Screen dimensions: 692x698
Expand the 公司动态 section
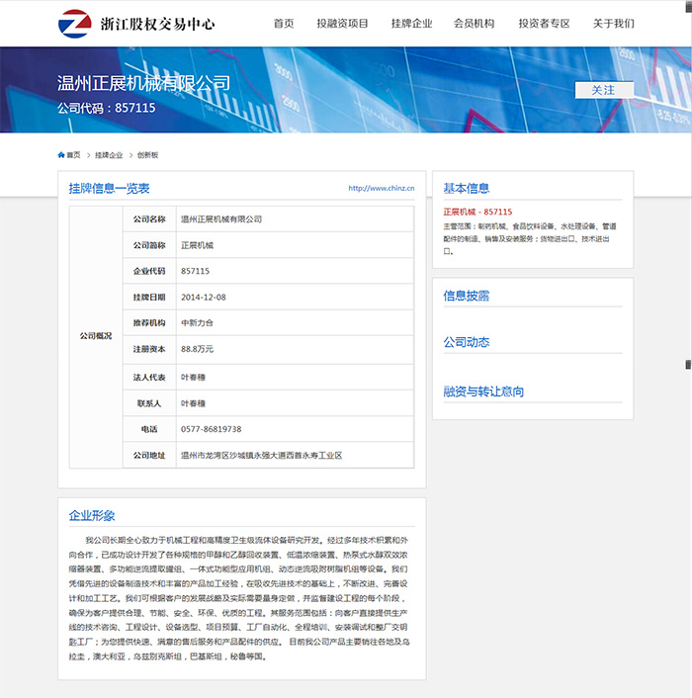click(x=467, y=342)
